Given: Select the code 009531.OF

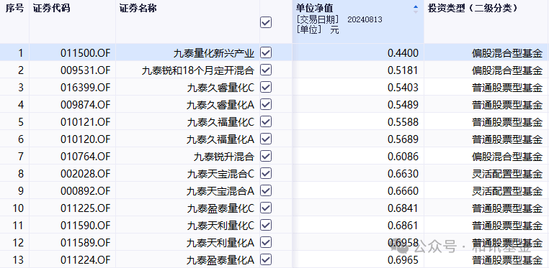Looking at the screenshot, I should coord(86,70).
